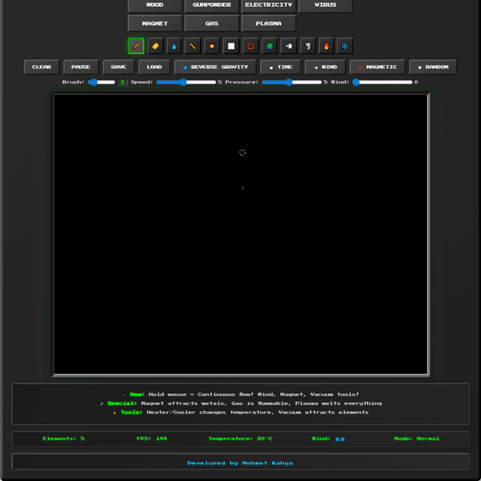Select the white square tool
This screenshot has width=481, height=481.
(x=231, y=46)
